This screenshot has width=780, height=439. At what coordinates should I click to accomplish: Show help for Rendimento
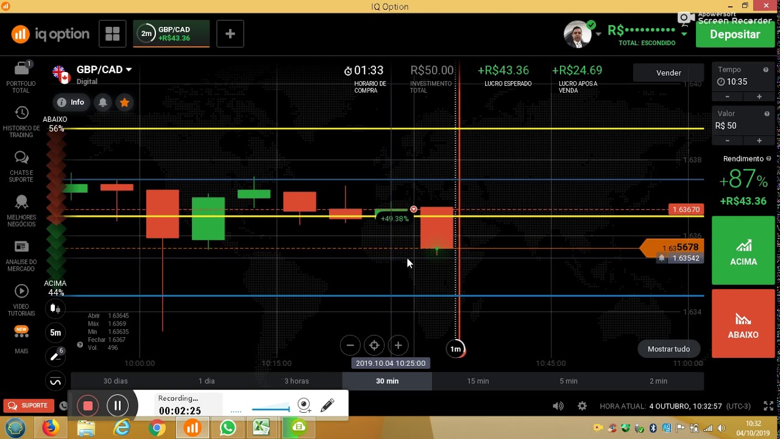pos(769,159)
